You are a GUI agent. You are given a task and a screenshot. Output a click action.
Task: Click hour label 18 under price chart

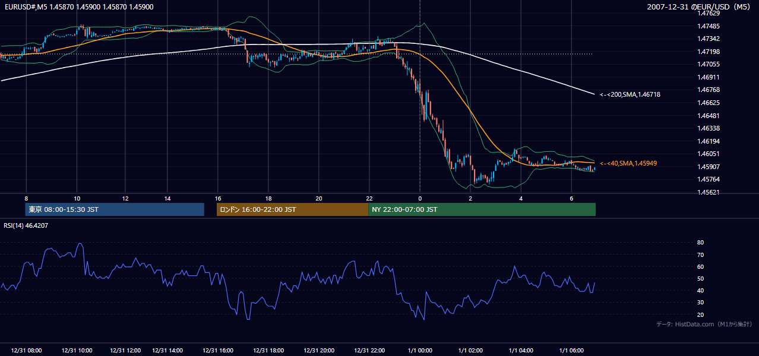(268, 198)
